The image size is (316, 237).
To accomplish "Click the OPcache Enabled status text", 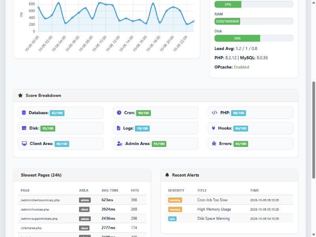I will click(x=232, y=67).
